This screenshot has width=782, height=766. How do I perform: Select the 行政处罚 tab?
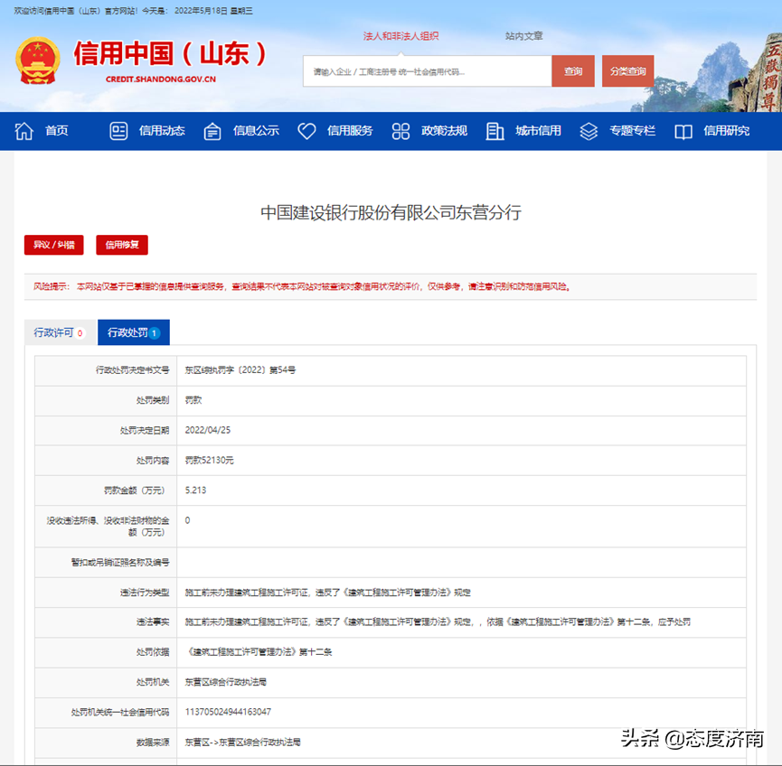click(133, 332)
